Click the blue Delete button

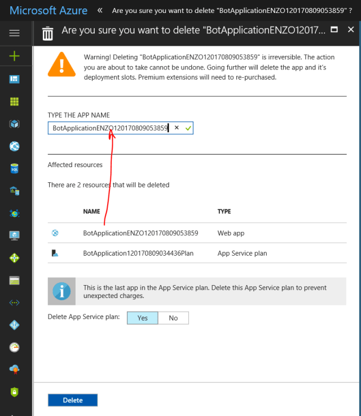[73, 400]
